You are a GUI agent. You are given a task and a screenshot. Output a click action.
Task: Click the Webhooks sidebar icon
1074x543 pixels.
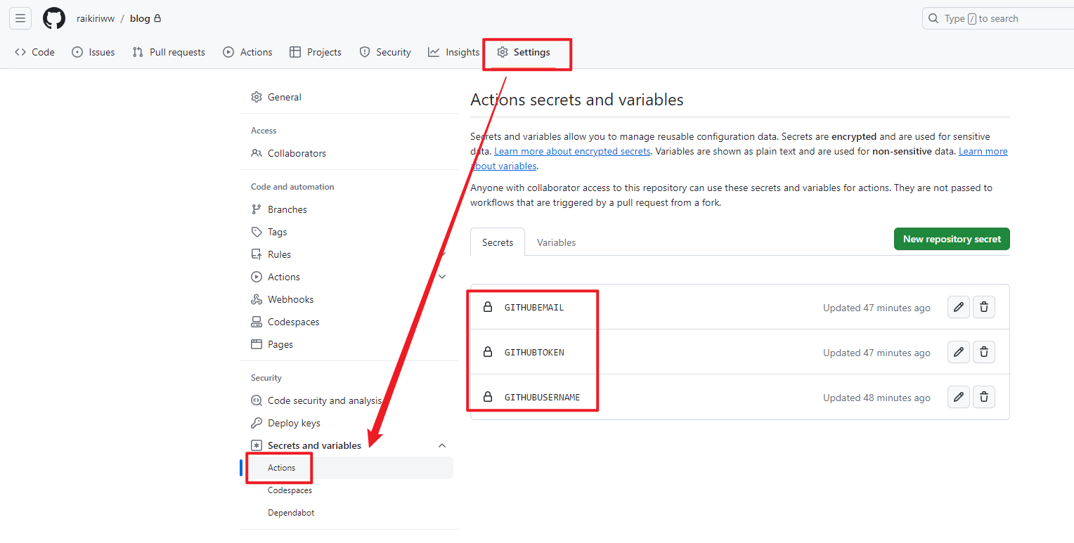coord(257,299)
